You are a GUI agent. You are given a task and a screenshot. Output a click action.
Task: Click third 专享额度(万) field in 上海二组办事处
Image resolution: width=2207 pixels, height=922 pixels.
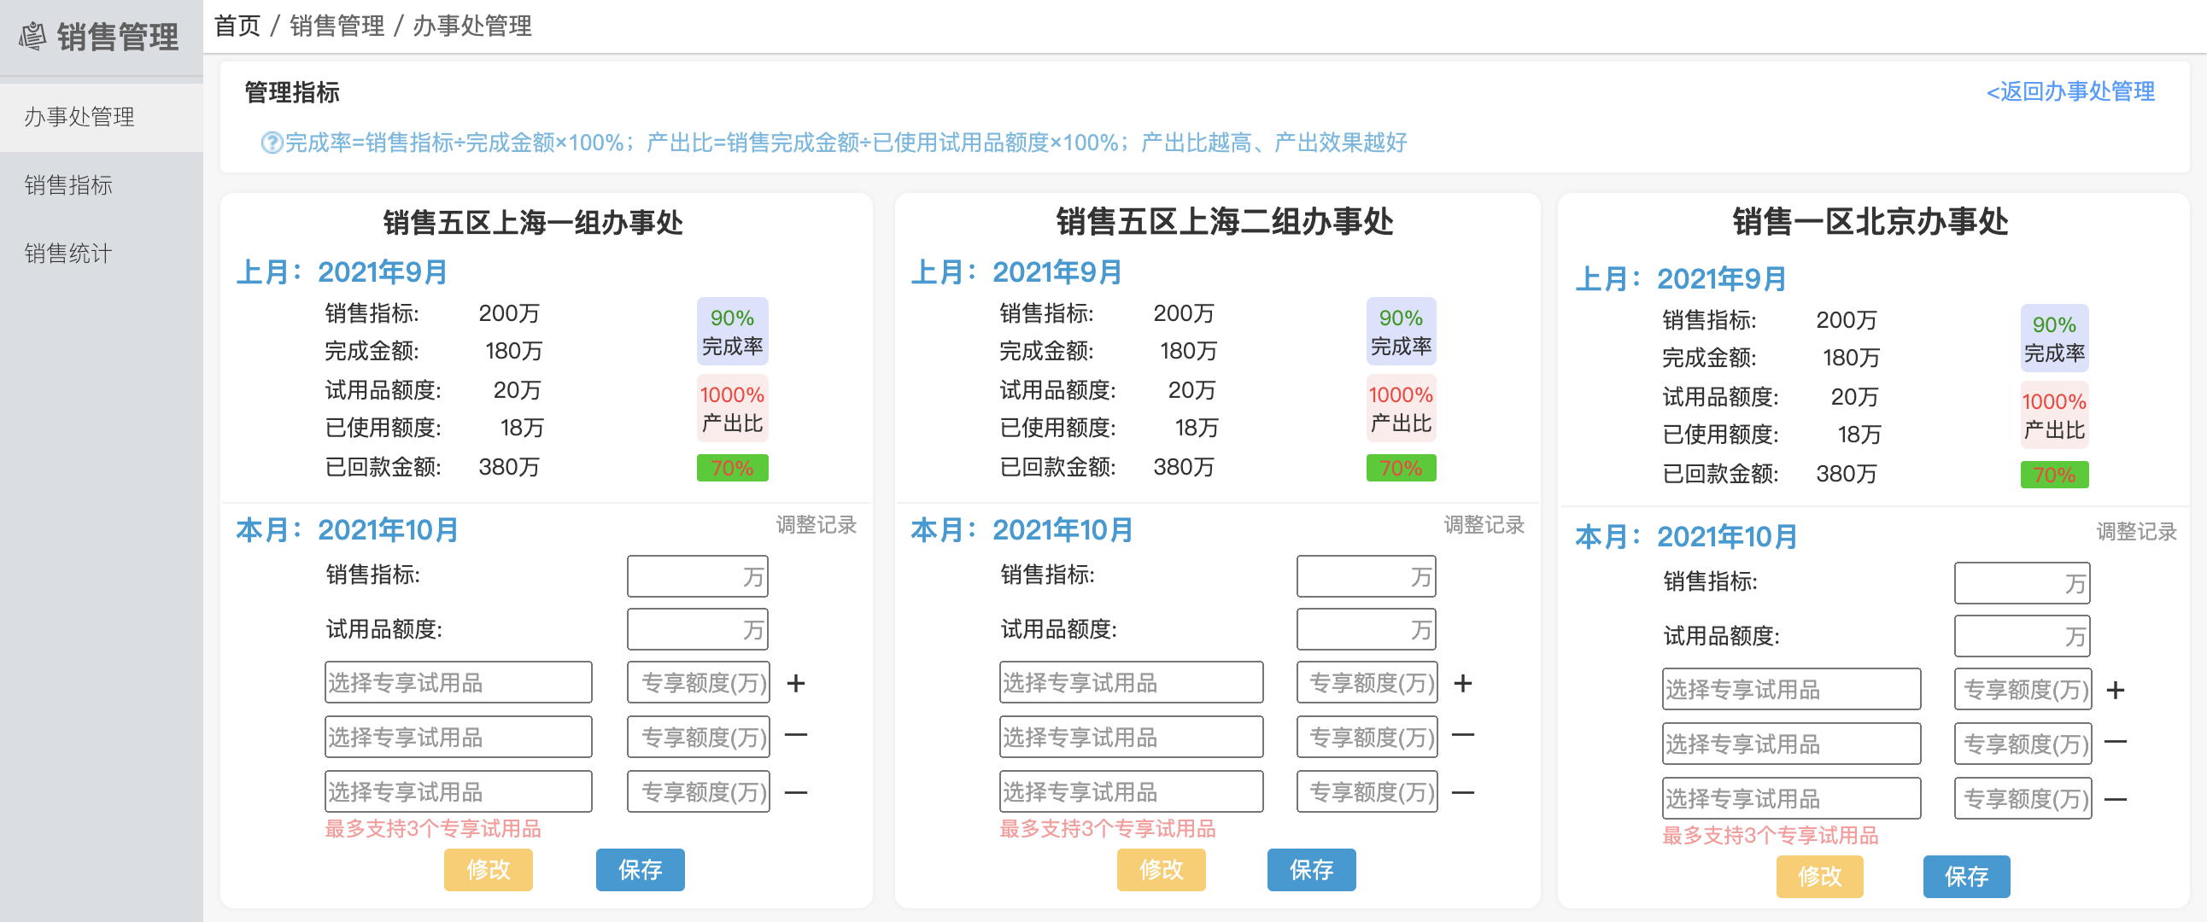pyautogui.click(x=1367, y=792)
